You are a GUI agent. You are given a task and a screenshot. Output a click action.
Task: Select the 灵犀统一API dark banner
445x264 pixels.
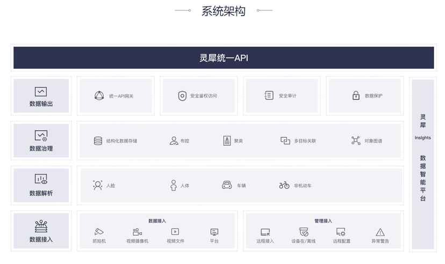coord(223,58)
